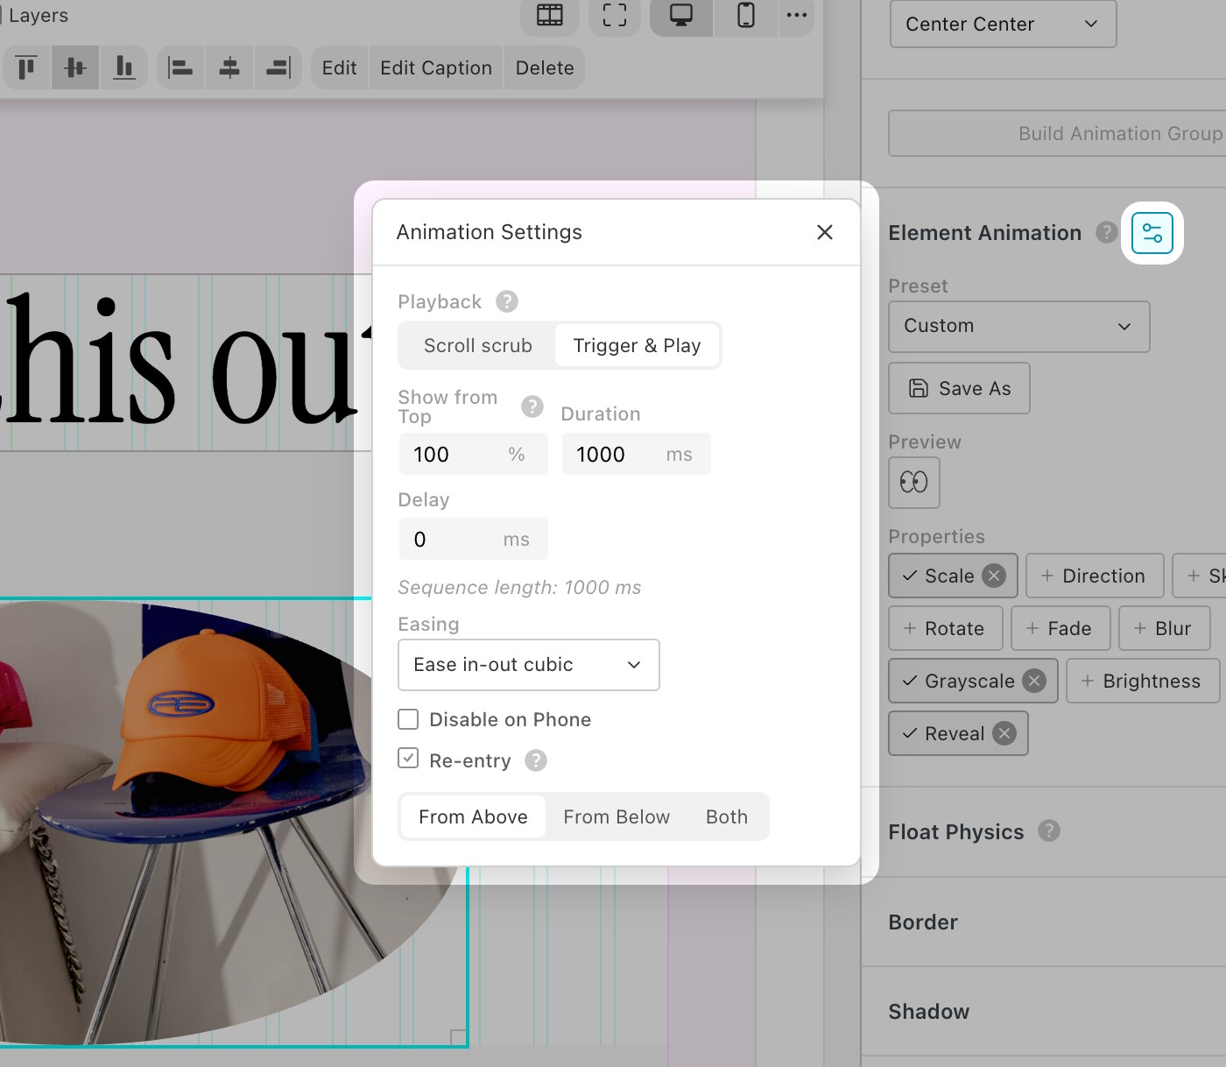
Task: Edit the Duration milliseconds field
Action: coord(637,454)
